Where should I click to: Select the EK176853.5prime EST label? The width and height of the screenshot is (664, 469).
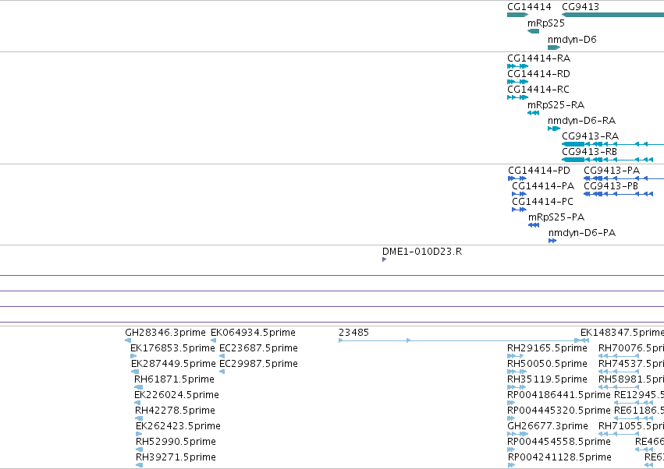[172, 348]
